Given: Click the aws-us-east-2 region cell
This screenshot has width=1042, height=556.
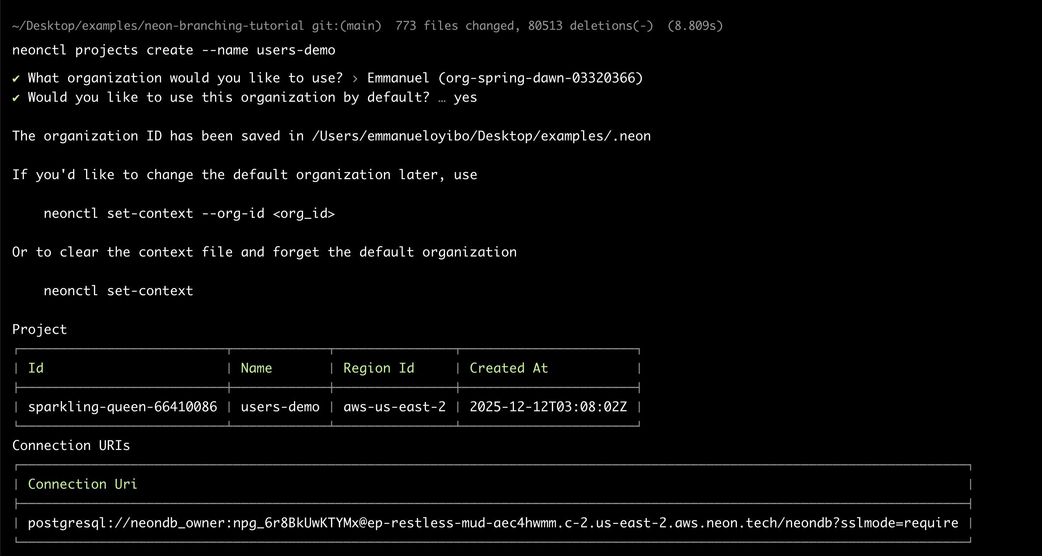Looking at the screenshot, I should (x=394, y=407).
